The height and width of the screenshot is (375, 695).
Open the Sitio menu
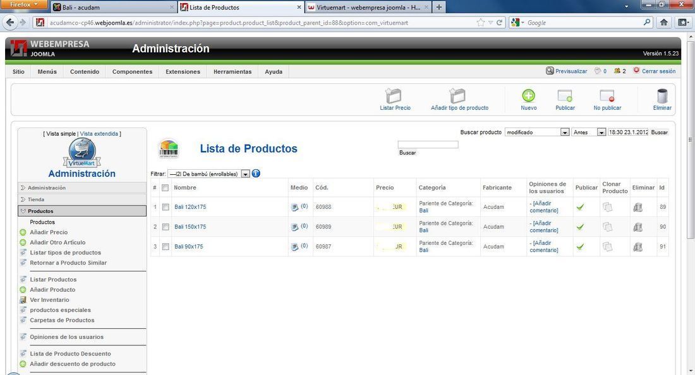18,71
